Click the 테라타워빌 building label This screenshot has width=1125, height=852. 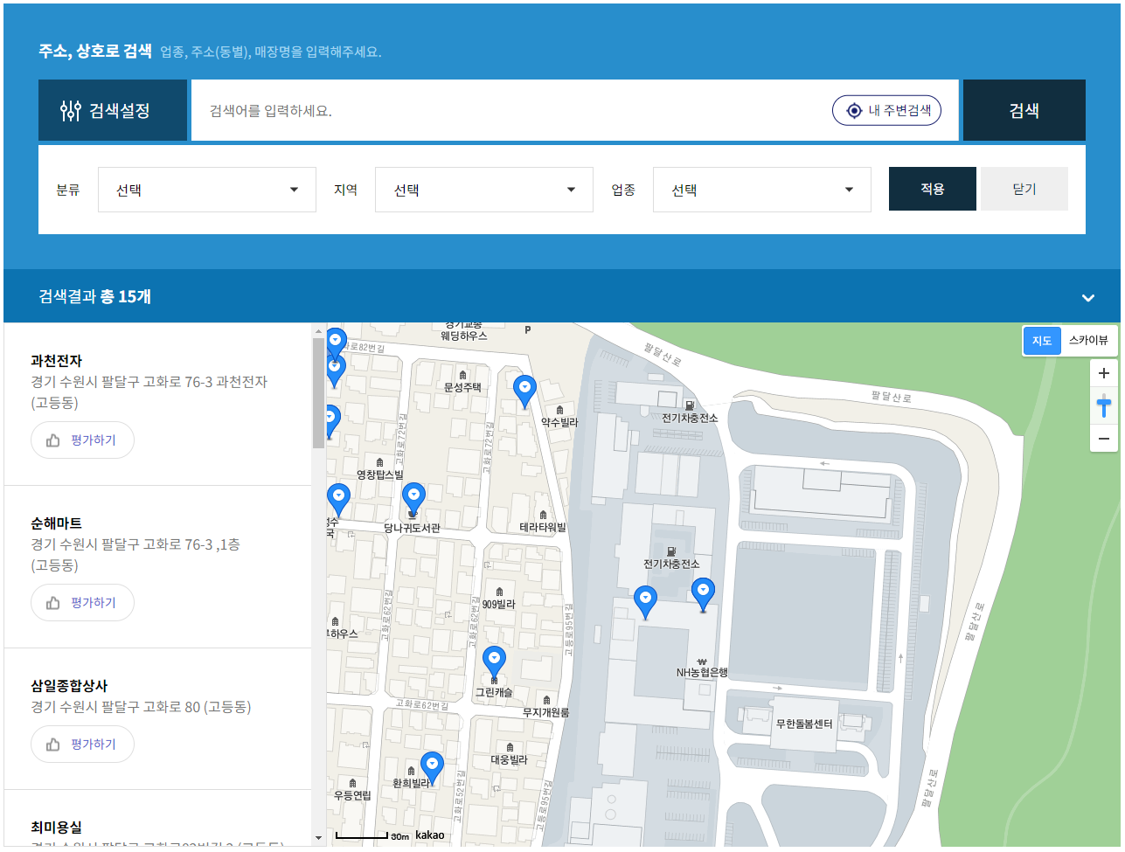[543, 527]
